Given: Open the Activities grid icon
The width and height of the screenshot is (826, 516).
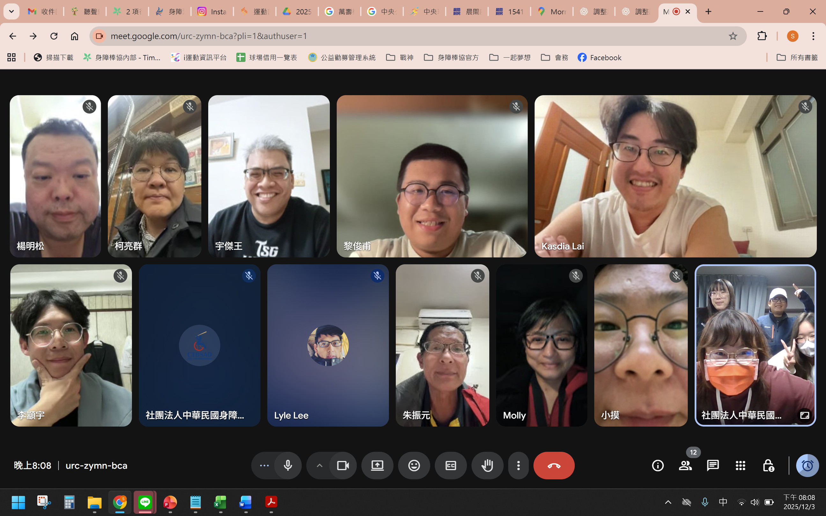Looking at the screenshot, I should [x=740, y=466].
